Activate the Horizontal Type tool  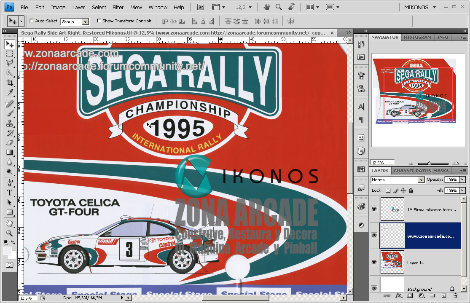point(10,193)
